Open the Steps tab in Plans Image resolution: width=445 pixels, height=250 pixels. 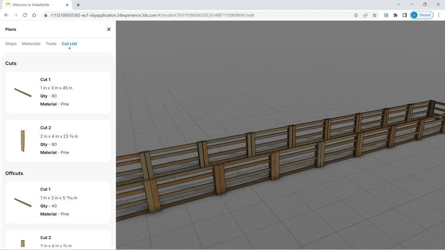pyautogui.click(x=11, y=43)
